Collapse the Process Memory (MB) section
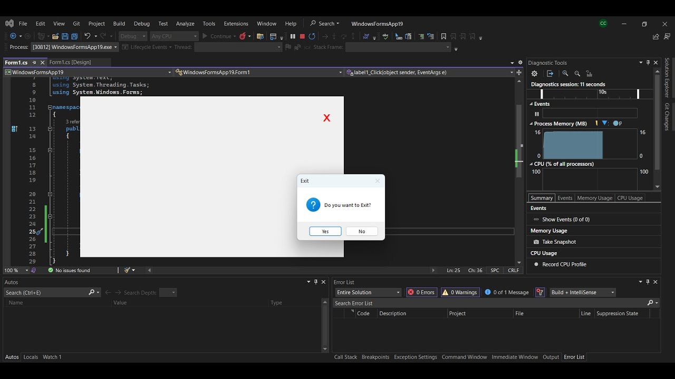 pos(532,124)
